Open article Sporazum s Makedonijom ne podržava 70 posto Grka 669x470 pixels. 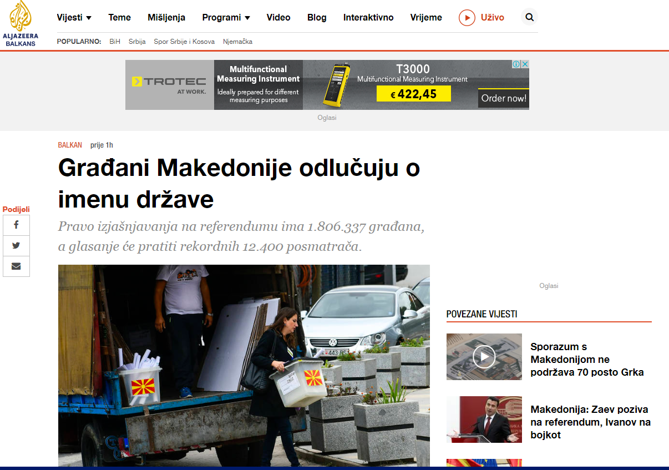coord(587,360)
